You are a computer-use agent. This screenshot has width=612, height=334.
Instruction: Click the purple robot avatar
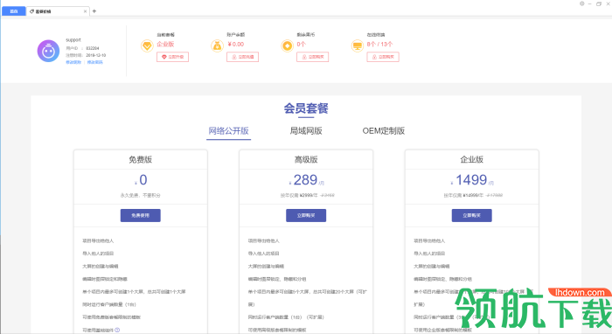point(48,51)
